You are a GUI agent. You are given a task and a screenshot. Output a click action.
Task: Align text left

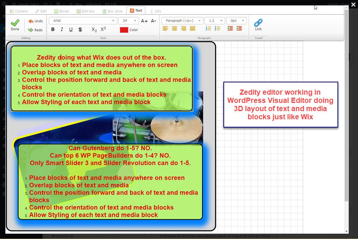point(166,29)
